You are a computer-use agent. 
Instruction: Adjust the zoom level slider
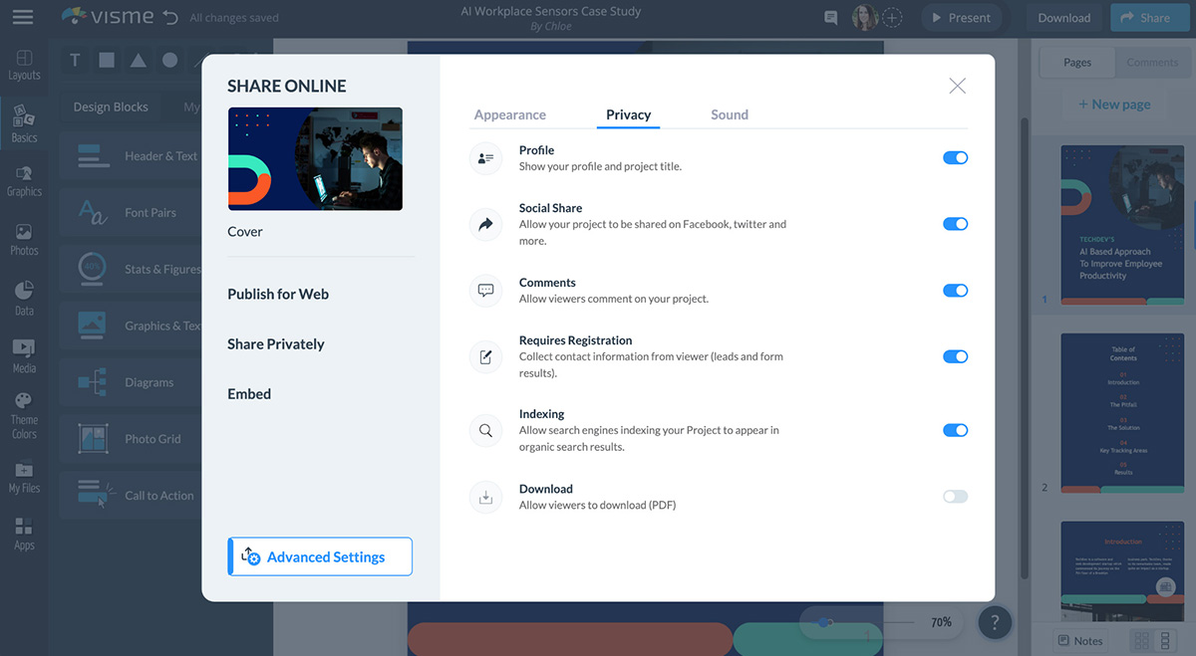click(825, 621)
